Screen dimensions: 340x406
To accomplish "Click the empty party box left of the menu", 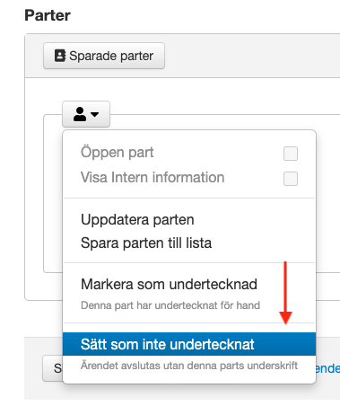I will (53, 193).
